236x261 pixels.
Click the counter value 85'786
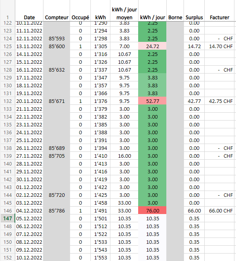[57, 211]
